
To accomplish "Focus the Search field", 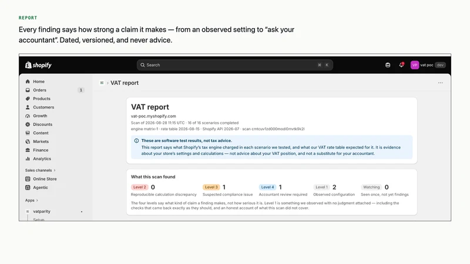I will (x=234, y=65).
